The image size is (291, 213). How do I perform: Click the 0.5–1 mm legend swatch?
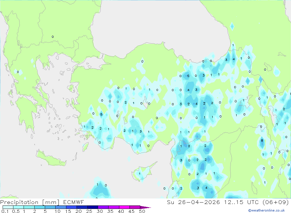tap(19, 207)
